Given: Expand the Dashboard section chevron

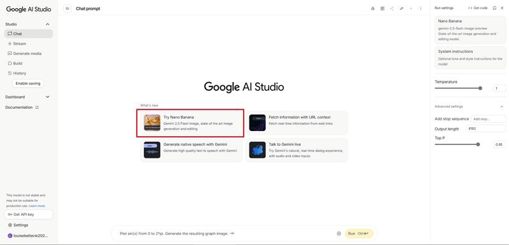Looking at the screenshot, I should pyautogui.click(x=47, y=97).
